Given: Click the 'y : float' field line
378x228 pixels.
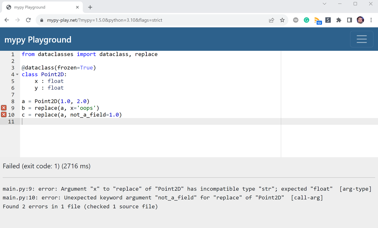Looking at the screenshot, I should pos(49,88).
